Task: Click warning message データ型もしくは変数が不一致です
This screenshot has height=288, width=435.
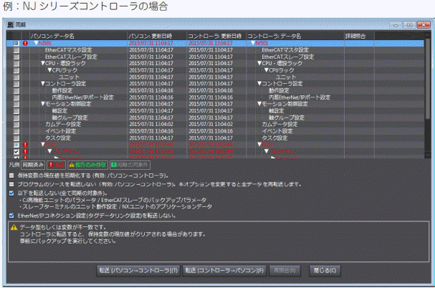Action: 62,227
